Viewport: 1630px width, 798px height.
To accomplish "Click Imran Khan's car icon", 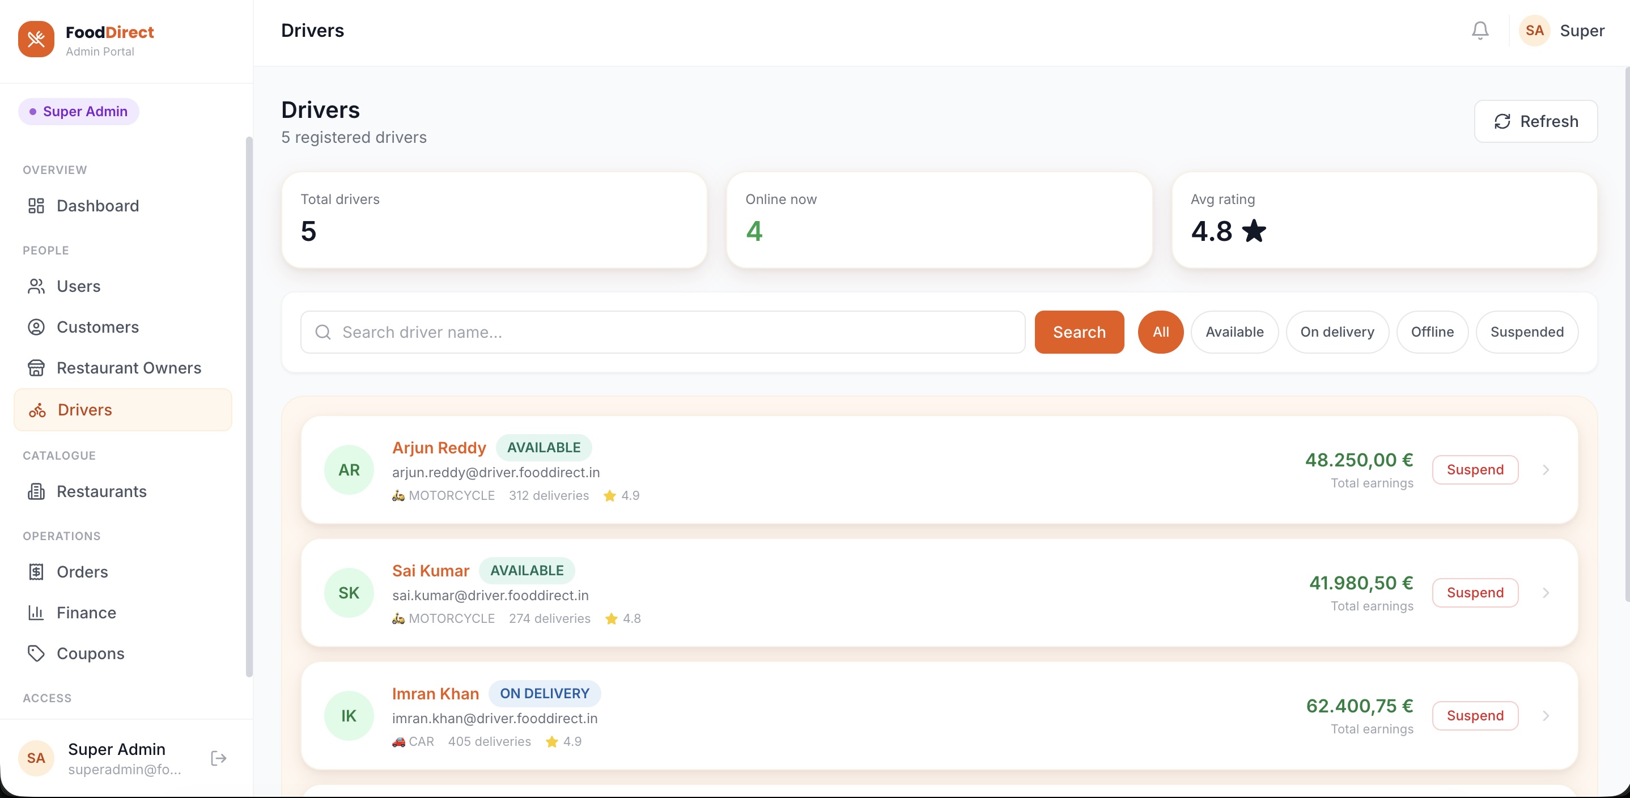I will tap(398, 742).
